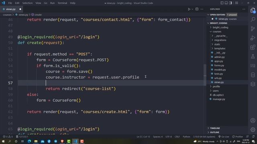
Task: Open the Extensions view
Action: [253, 47]
